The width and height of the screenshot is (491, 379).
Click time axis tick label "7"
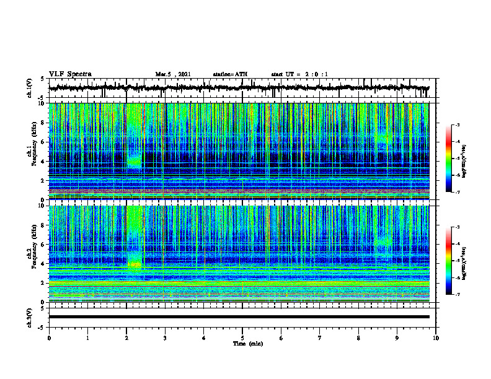(320, 338)
